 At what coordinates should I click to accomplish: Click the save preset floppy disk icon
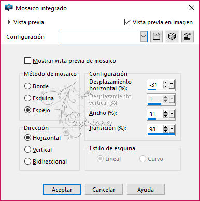click(x=156, y=36)
